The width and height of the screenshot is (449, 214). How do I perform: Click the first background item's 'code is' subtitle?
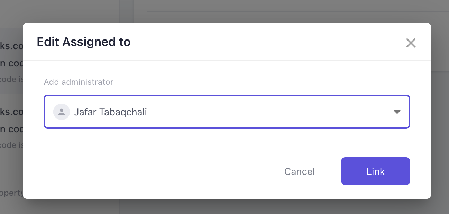click(11, 79)
